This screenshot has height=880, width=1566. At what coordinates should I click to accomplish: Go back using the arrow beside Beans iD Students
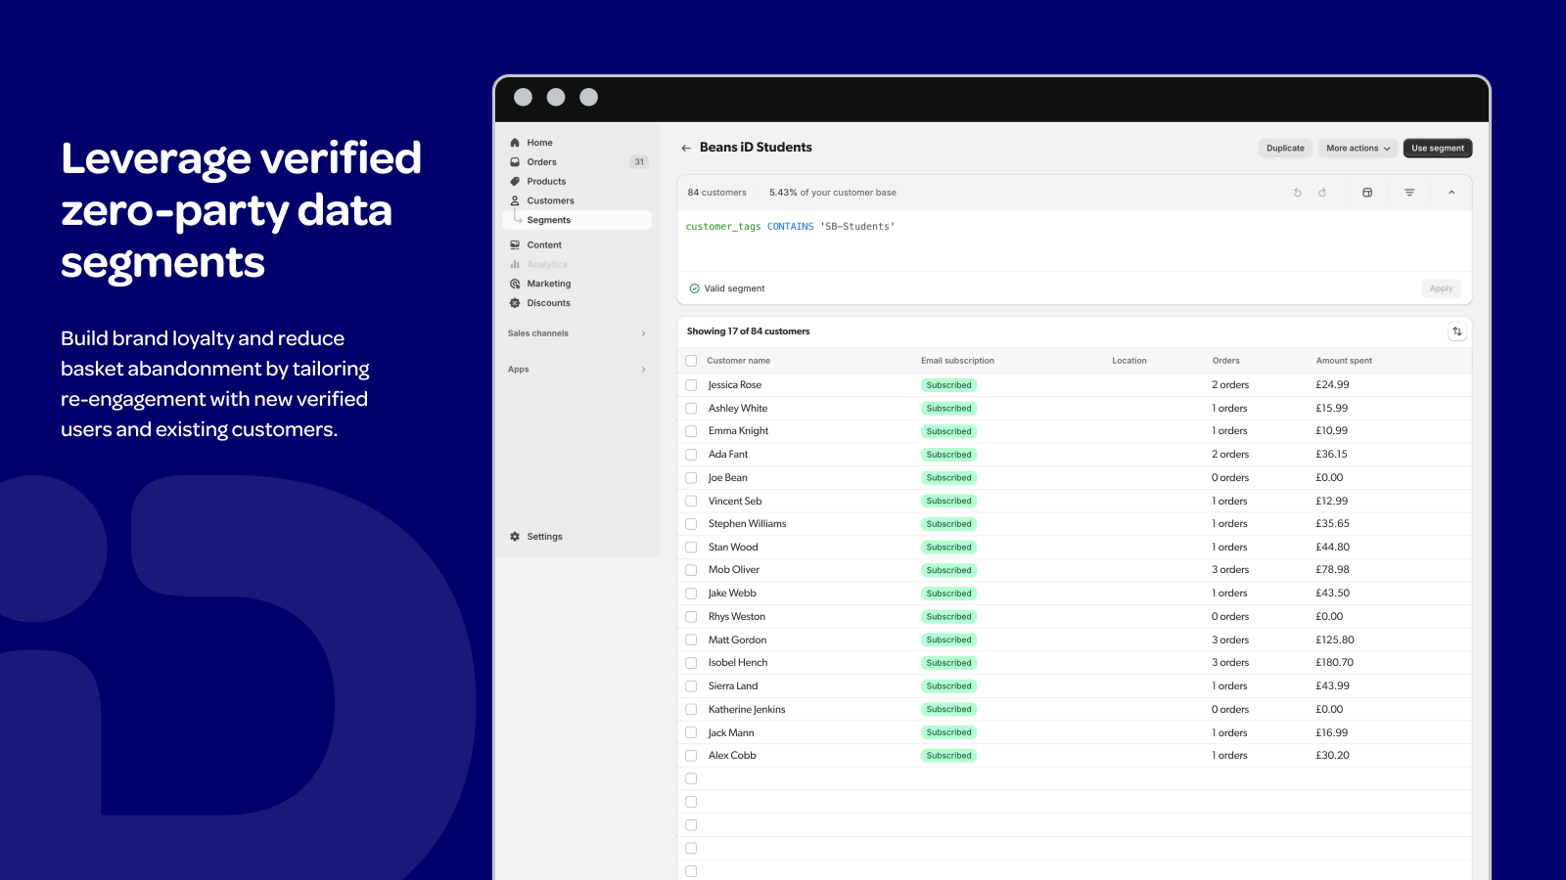click(x=685, y=147)
